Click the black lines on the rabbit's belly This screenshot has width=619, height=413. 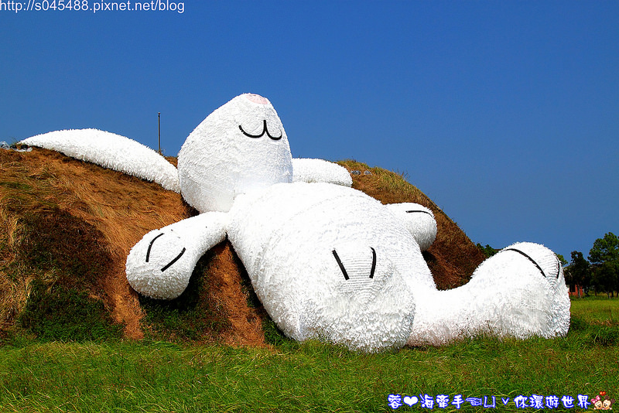tap(355, 264)
